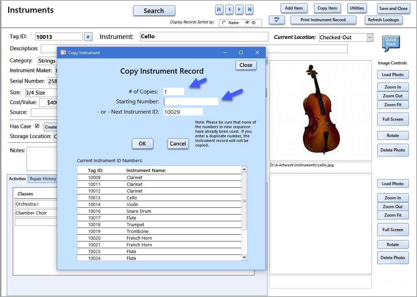Click the # button beside Tag ID
Viewport: 417px width, 297px height.
click(x=88, y=36)
